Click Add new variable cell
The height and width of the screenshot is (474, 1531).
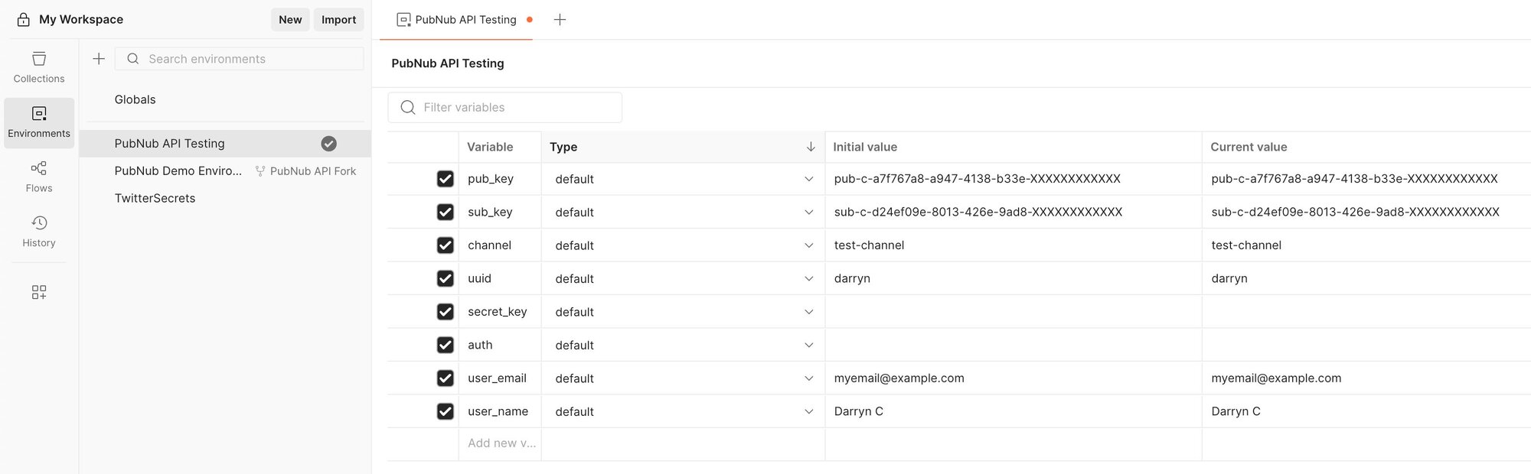(x=501, y=443)
